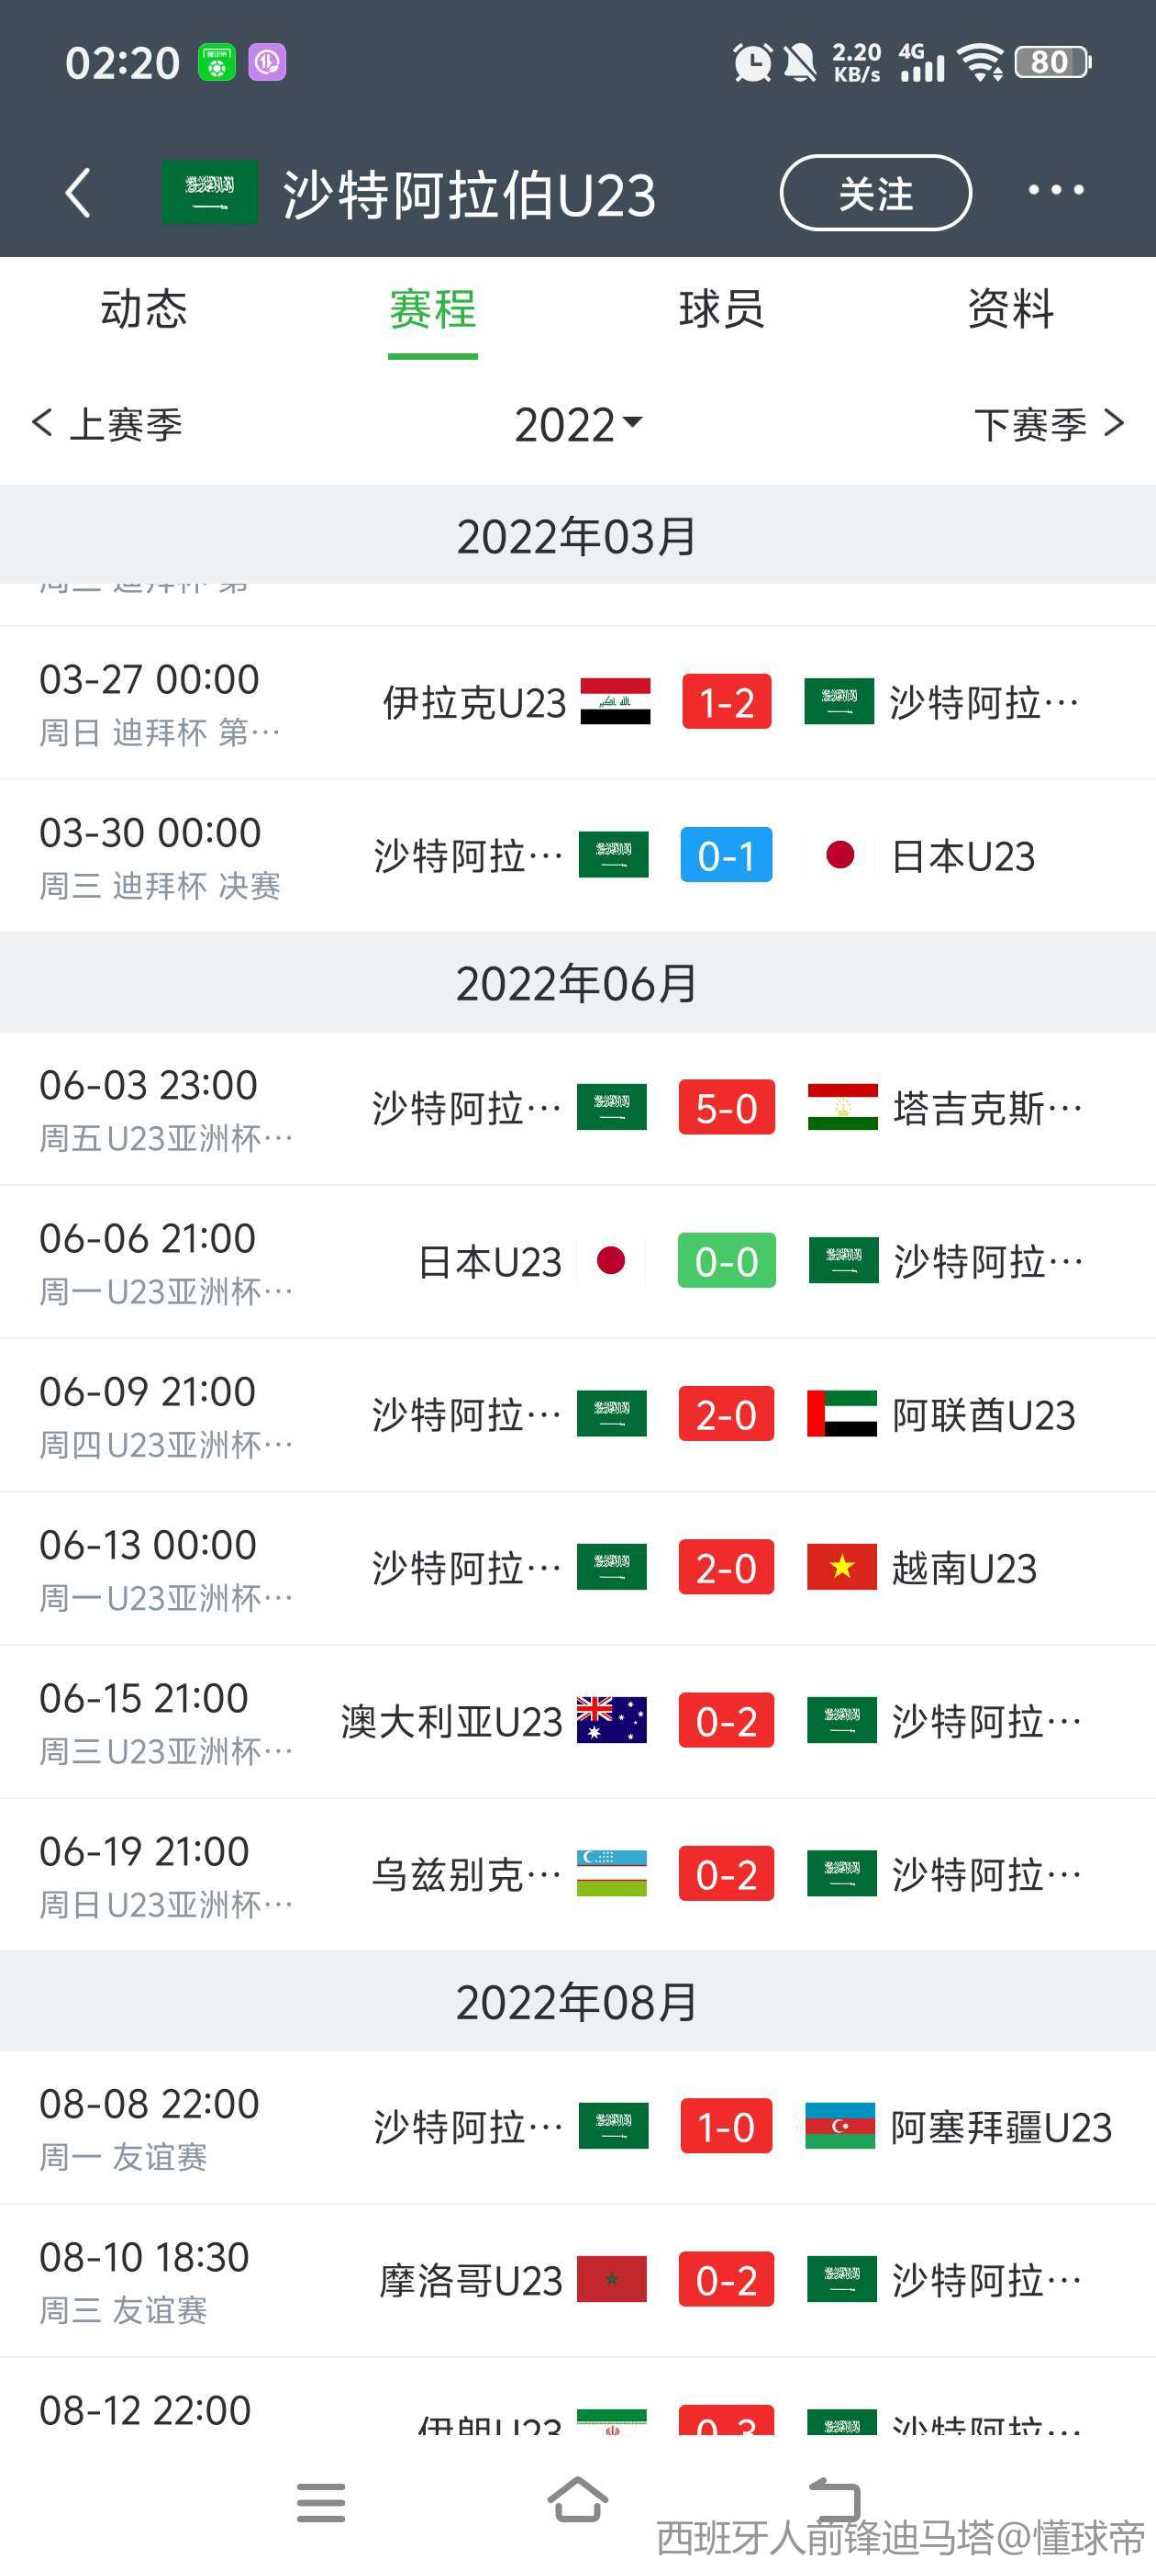Tap the back arrow in header

click(x=78, y=193)
